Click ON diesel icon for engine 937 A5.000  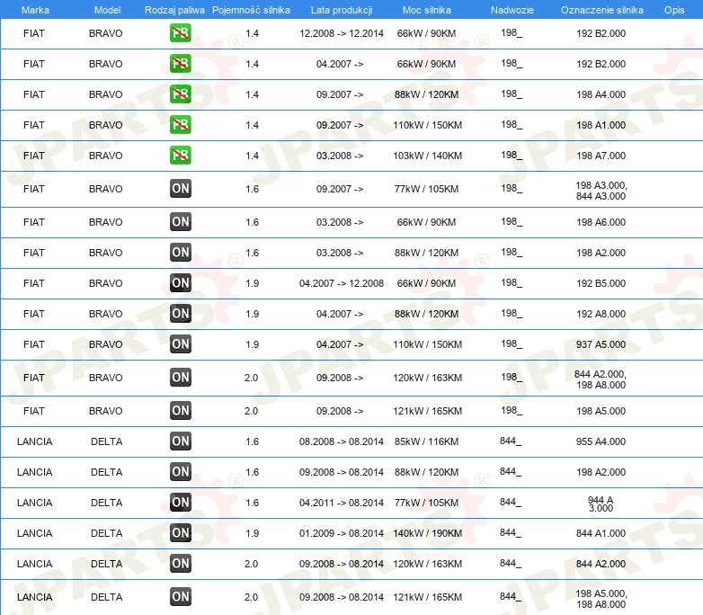180,343
